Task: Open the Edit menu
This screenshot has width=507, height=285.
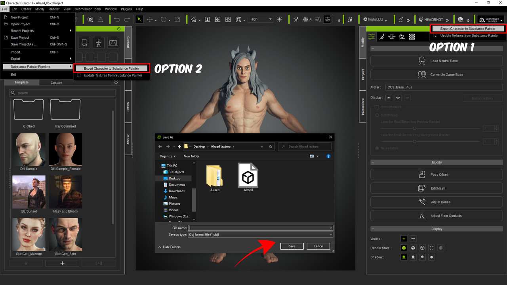Action: tap(14, 9)
